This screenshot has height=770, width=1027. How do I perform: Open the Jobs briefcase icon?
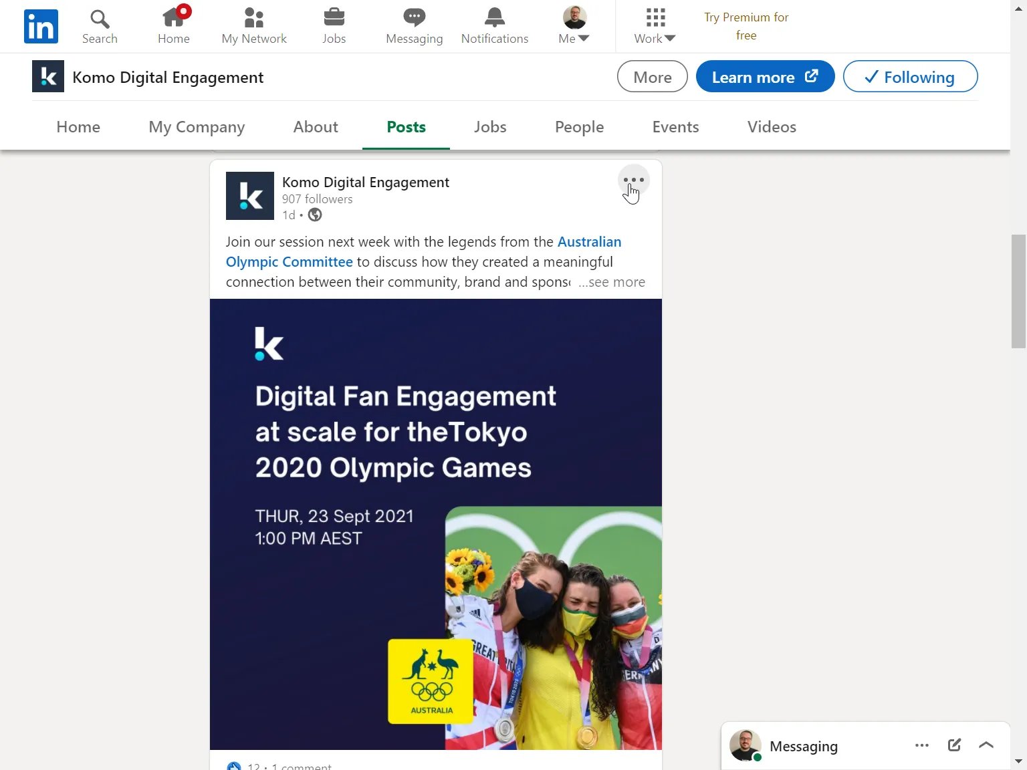tap(334, 27)
